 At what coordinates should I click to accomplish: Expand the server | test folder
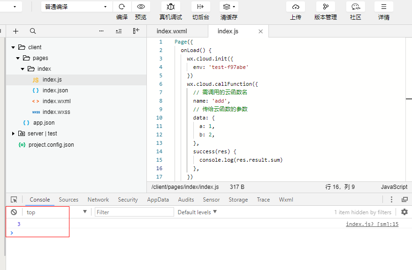point(14,134)
